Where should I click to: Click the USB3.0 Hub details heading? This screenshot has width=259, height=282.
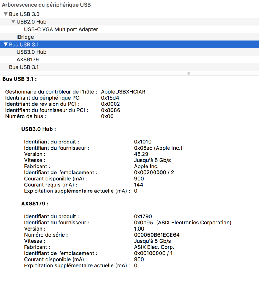(x=38, y=129)
